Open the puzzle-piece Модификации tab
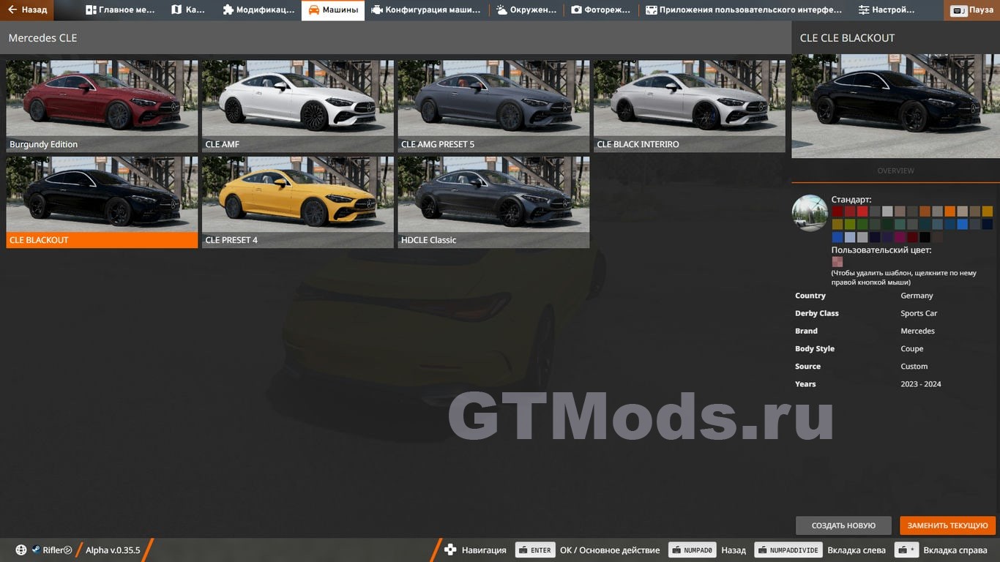This screenshot has height=562, width=1000. (x=258, y=10)
